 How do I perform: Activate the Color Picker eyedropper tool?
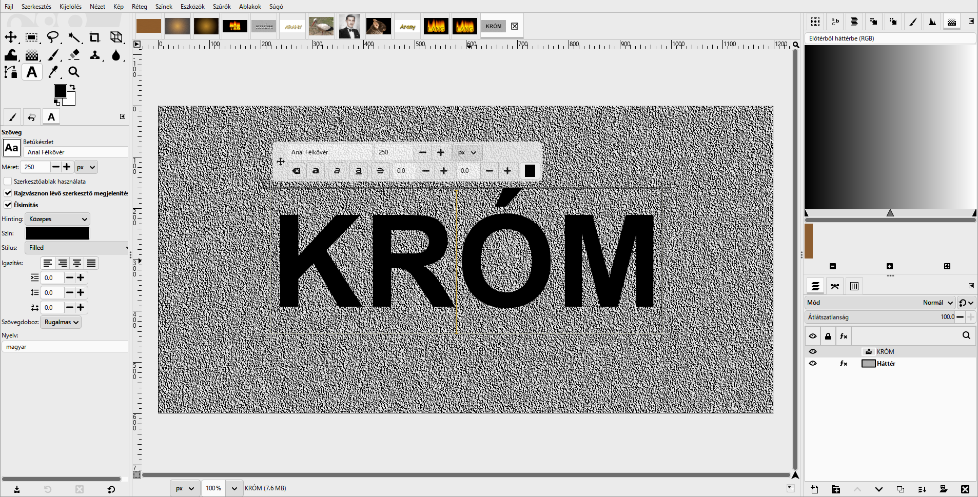coord(53,72)
